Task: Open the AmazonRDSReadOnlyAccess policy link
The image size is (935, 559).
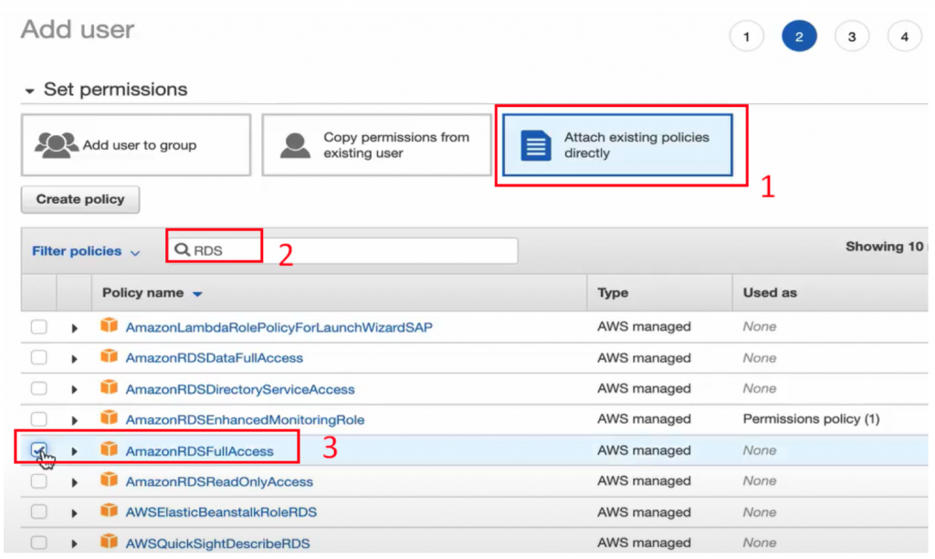Action: click(x=219, y=481)
